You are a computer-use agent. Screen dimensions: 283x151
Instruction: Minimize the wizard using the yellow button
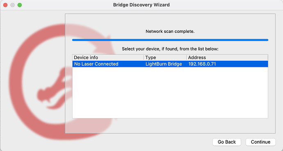coord(12,5)
